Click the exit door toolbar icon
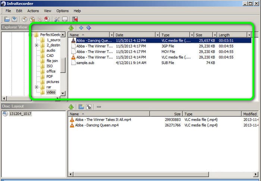 pos(75,19)
